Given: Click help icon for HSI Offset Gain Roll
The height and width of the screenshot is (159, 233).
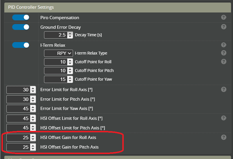Looking at the screenshot, I should 223,137.
